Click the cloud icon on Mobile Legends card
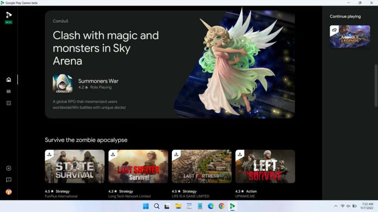This screenshot has width=378, height=212. tap(334, 30)
